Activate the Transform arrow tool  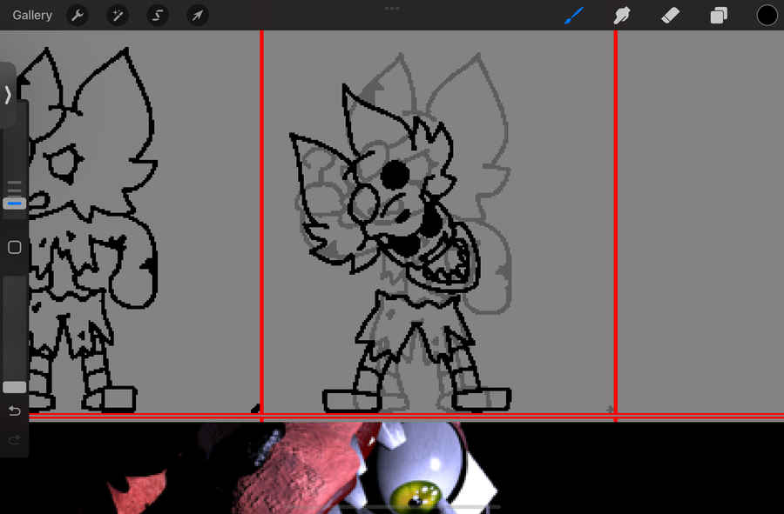pos(198,16)
